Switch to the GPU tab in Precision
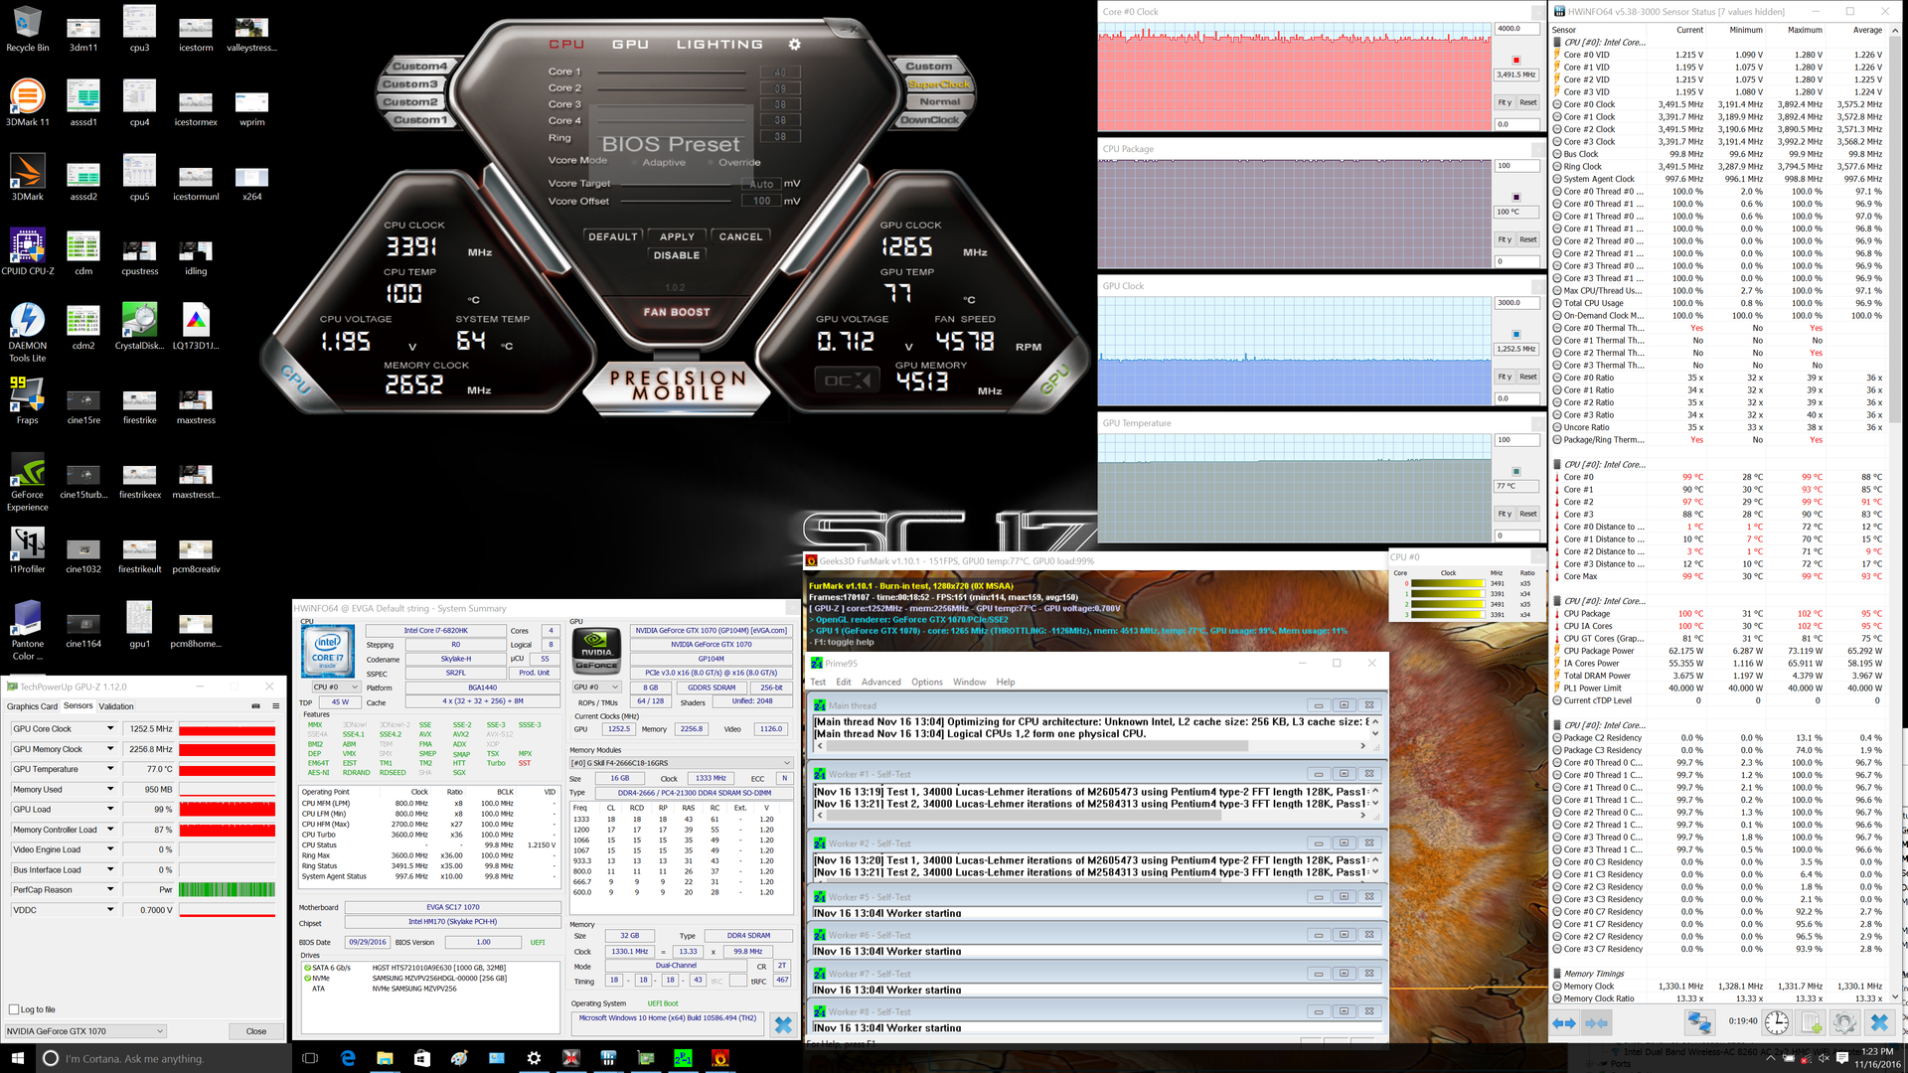The width and height of the screenshot is (1908, 1073). pyautogui.click(x=630, y=45)
